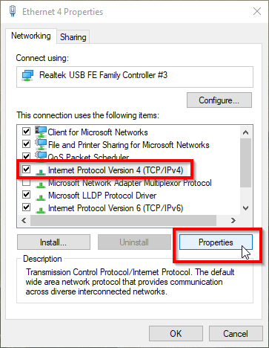
Task: Select the Networking tab
Action: [31, 36]
